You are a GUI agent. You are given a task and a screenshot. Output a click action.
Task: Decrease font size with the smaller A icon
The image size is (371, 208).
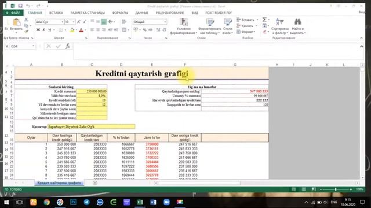(84, 22)
